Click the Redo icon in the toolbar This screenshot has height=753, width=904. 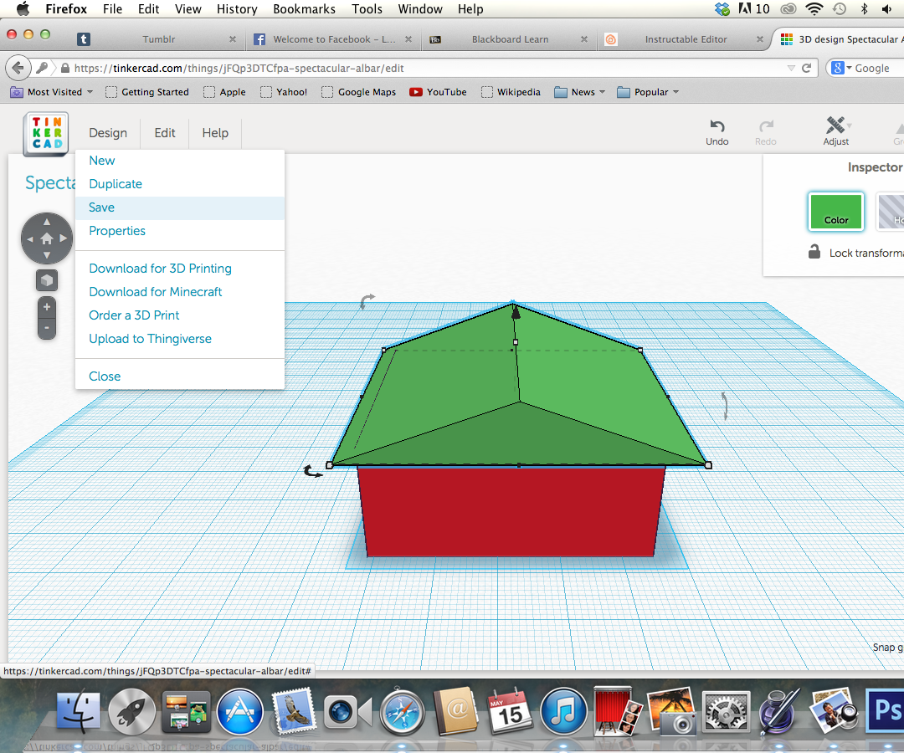(765, 126)
